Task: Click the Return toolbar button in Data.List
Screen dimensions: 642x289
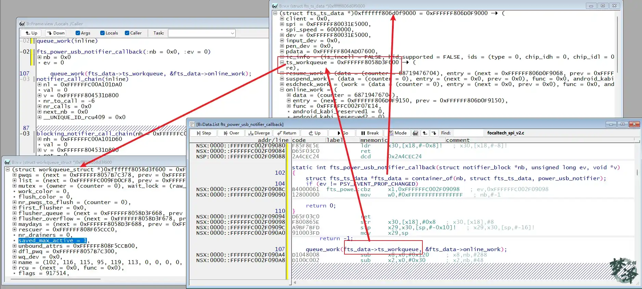Action: [287, 133]
